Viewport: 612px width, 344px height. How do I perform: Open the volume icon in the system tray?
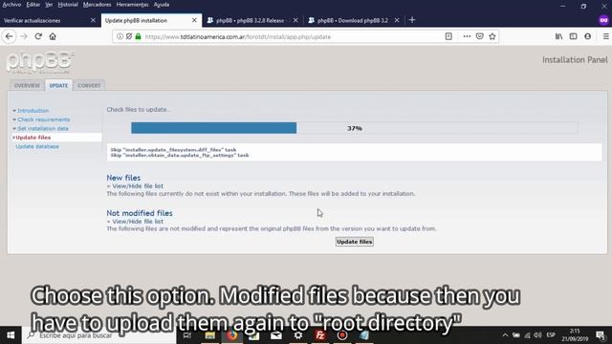537,335
